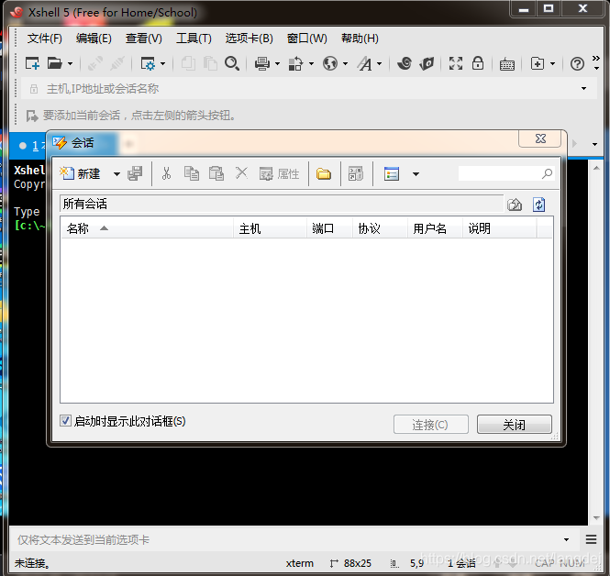
Task: Click the blue refresh icon
Action: point(538,205)
